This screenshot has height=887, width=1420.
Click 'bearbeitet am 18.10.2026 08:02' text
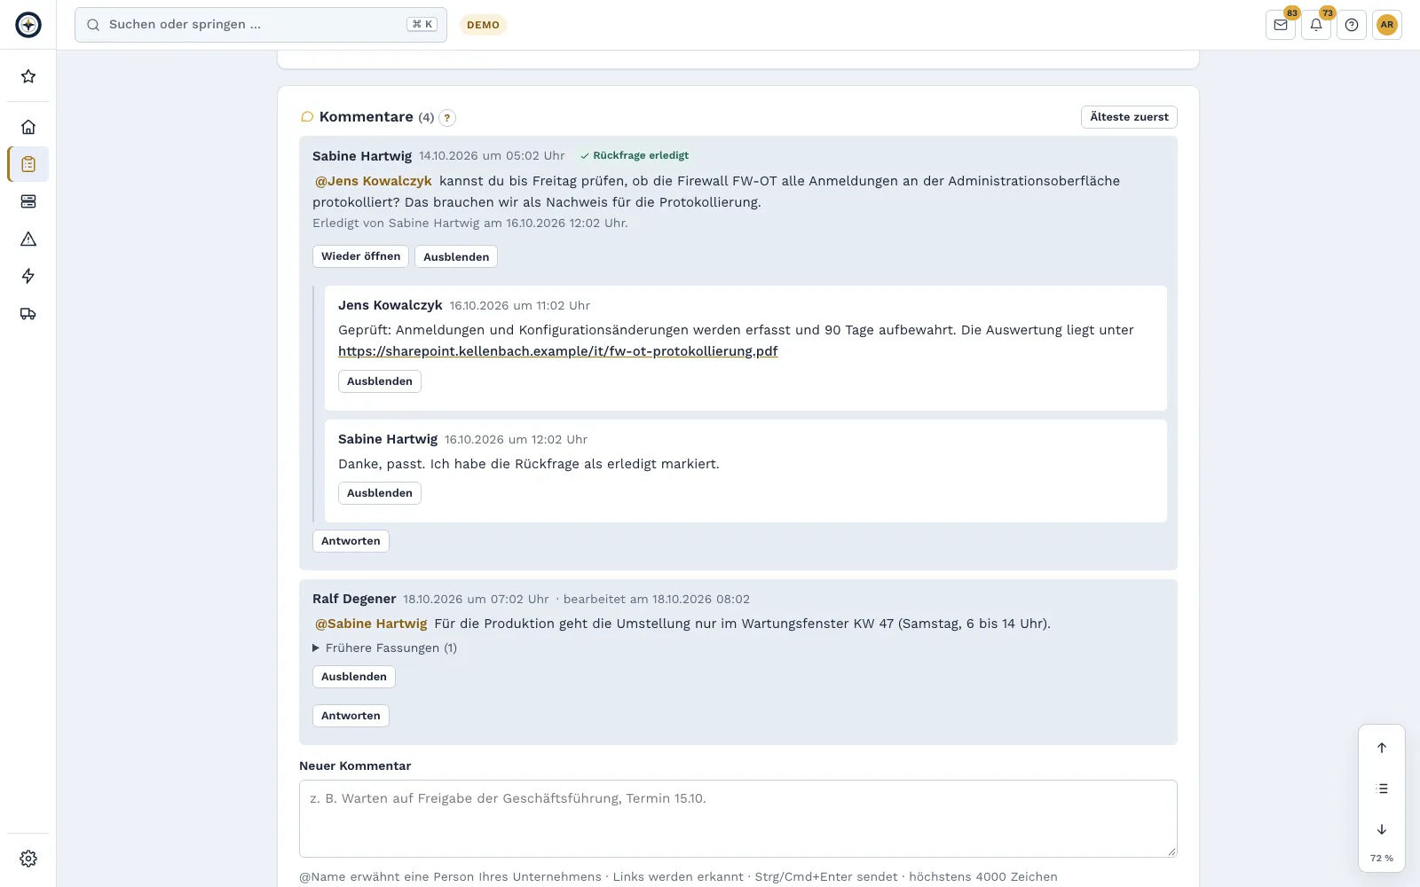point(657,600)
